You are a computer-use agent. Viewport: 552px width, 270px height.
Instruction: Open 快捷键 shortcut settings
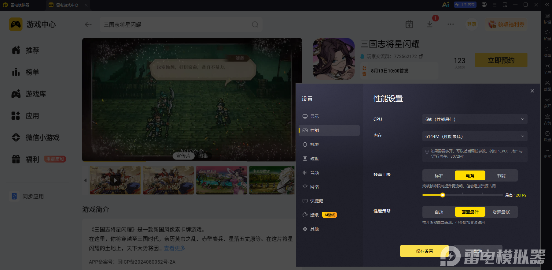tap(329, 201)
